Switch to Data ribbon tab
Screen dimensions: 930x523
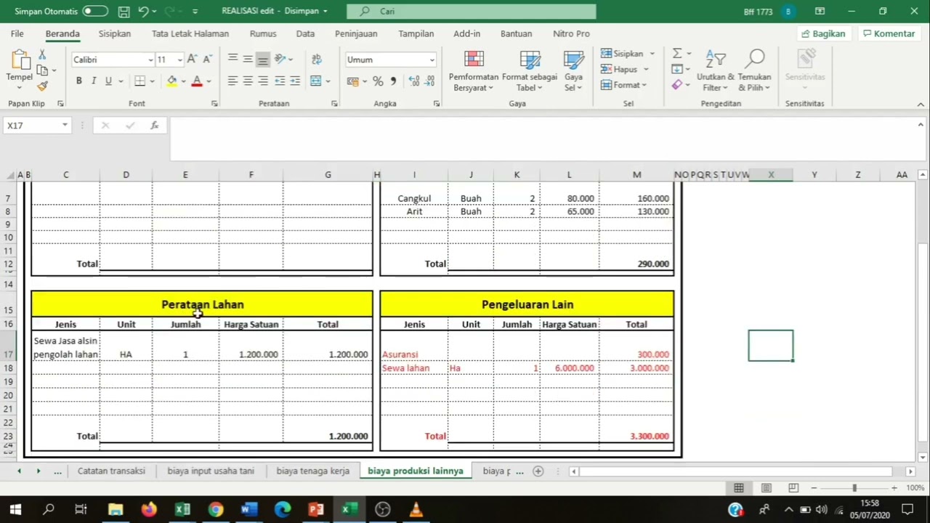point(305,33)
